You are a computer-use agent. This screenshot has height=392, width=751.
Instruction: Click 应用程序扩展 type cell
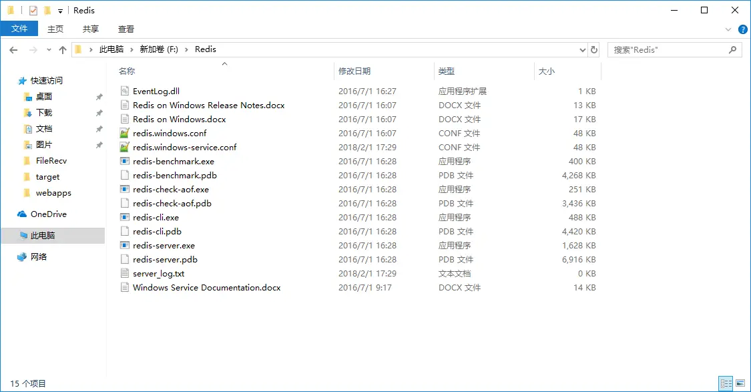click(x=463, y=91)
